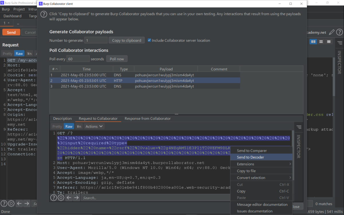Open the Actions dropdown in Collaborator editor
This screenshot has height=215, width=344.
(94, 126)
